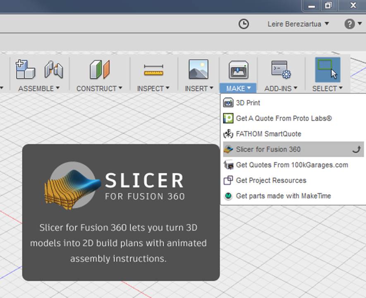Choose Get parts made with MakeTime
366x298 pixels.
pos(293,196)
